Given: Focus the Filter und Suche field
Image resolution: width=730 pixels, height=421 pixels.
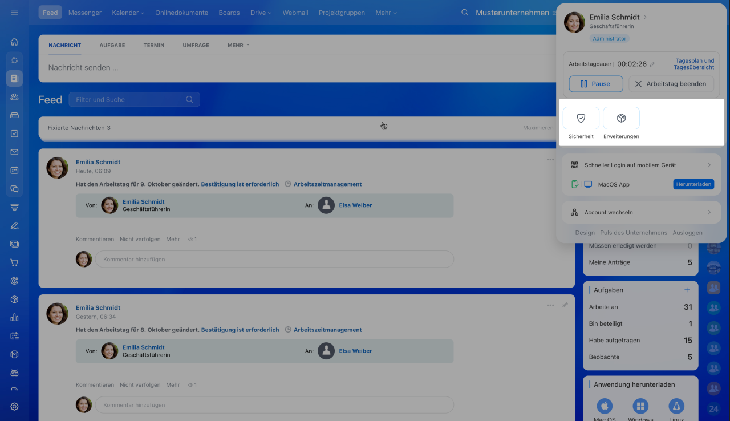Looking at the screenshot, I should pos(135,99).
